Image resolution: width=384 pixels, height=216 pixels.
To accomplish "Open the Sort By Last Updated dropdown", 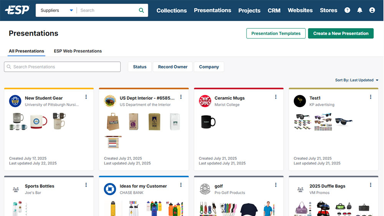I will [357, 80].
